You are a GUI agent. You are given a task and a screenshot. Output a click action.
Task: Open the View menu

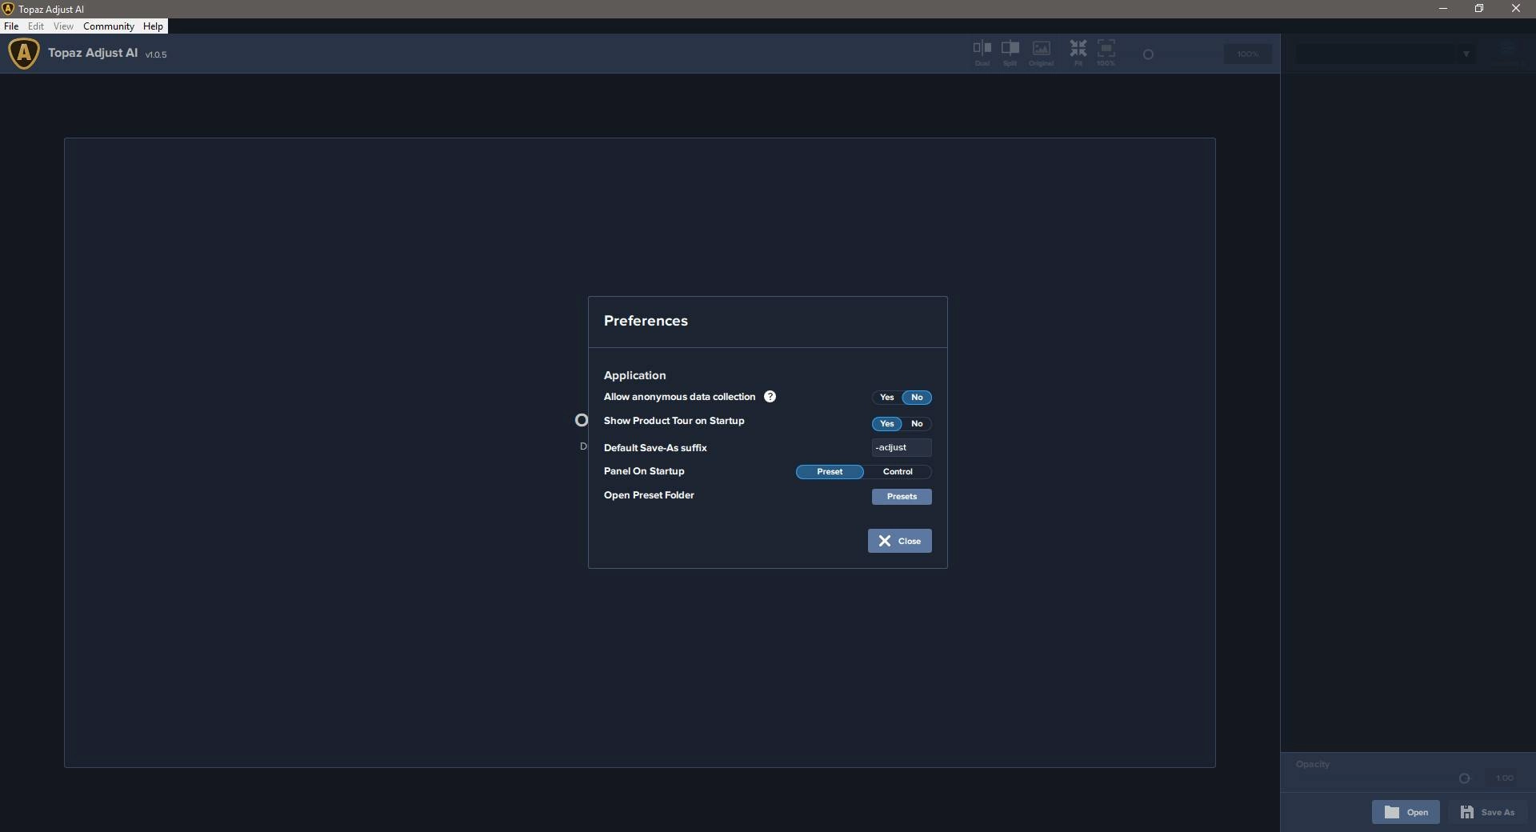click(63, 26)
